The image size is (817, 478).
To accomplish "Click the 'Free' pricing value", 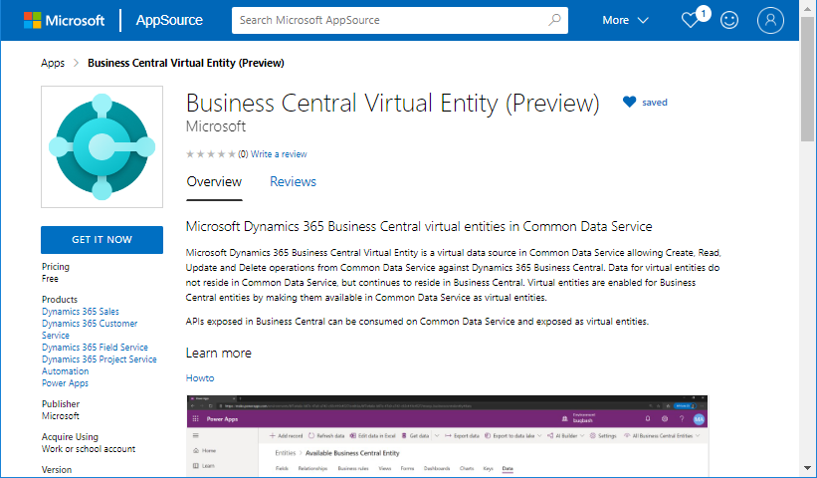I will click(x=50, y=279).
